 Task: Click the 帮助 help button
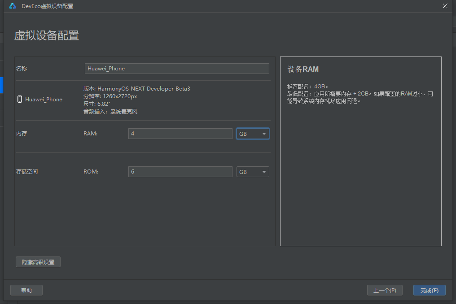pyautogui.click(x=26, y=290)
